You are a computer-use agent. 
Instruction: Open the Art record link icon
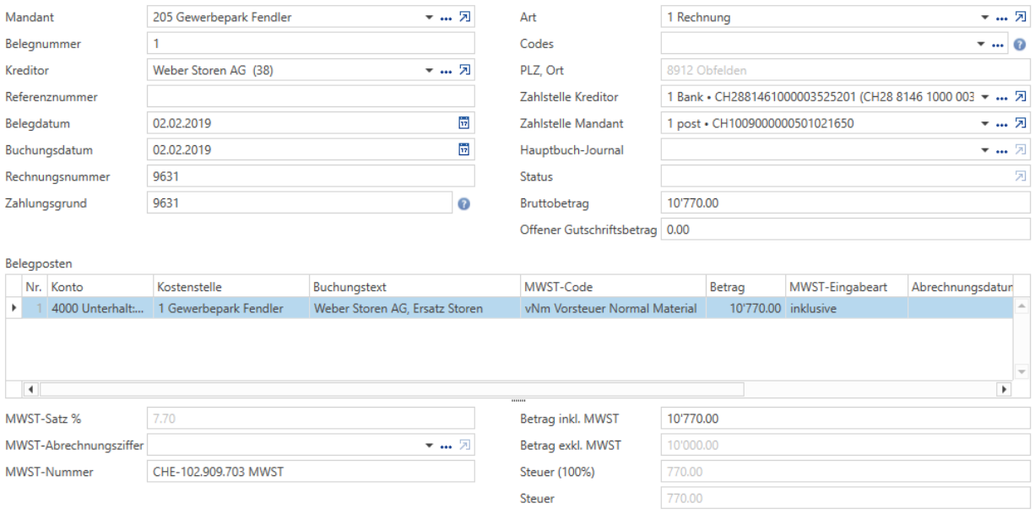click(1021, 17)
